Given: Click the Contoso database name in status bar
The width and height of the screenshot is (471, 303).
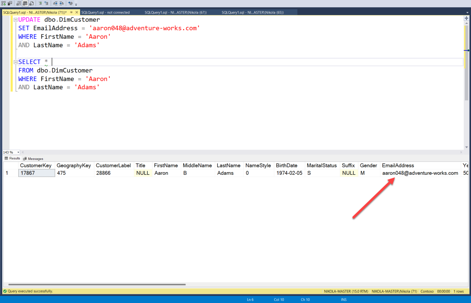Looking at the screenshot, I should 427,291.
